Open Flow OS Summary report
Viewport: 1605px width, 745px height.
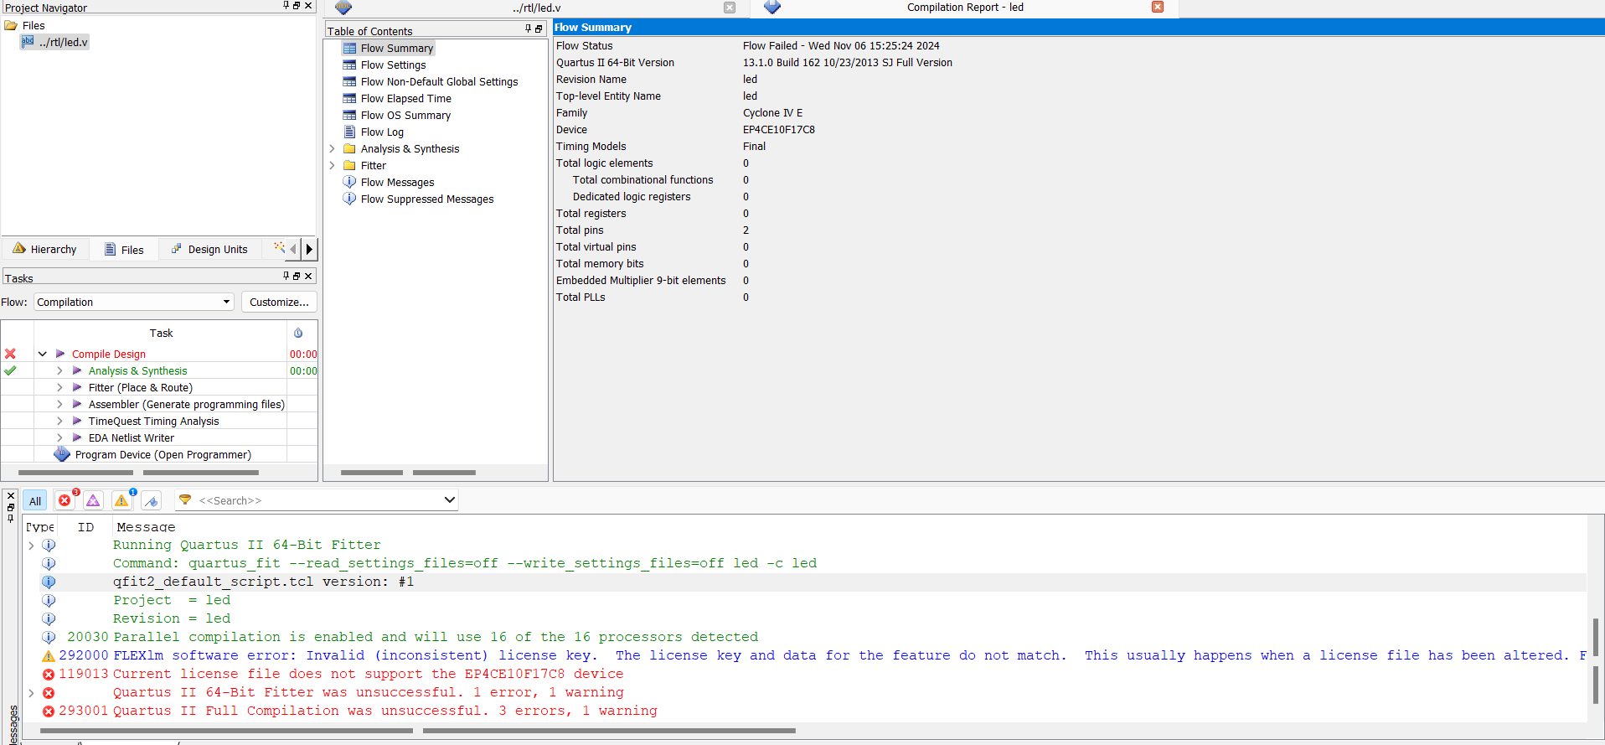[x=405, y=115]
